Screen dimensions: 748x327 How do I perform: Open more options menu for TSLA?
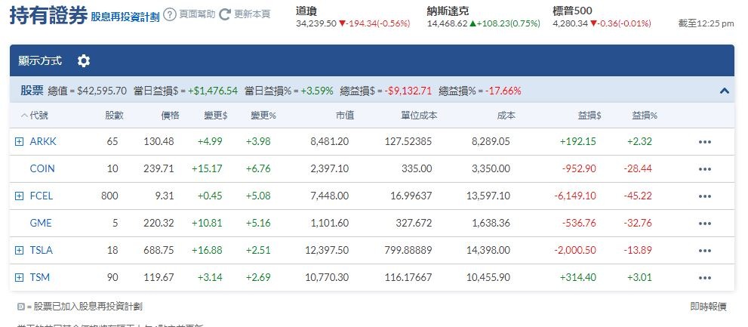tap(704, 251)
